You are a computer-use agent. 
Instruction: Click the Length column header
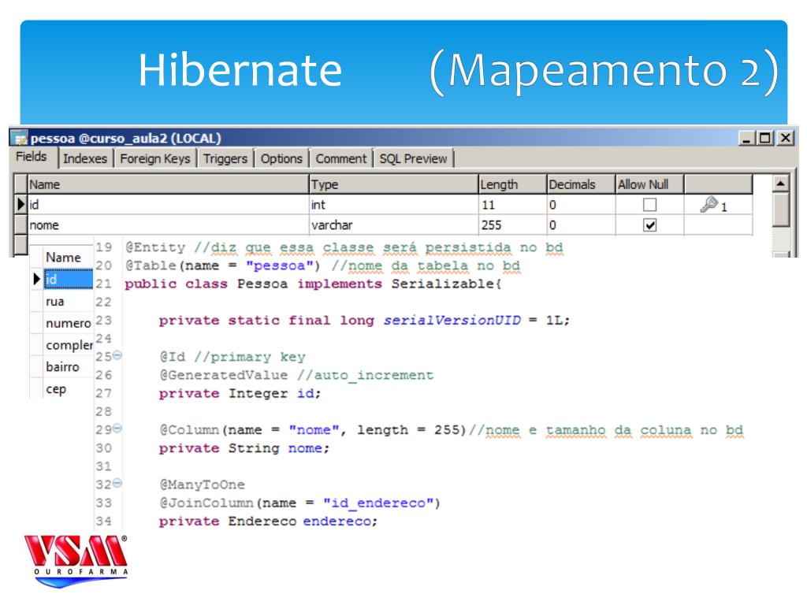(512, 184)
